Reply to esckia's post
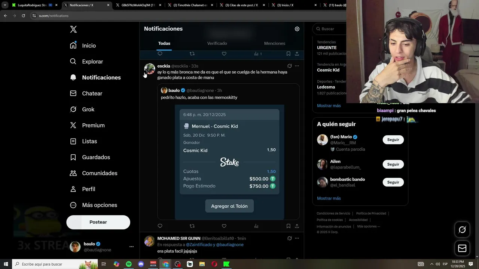The height and width of the screenshot is (269, 479). click(x=160, y=226)
